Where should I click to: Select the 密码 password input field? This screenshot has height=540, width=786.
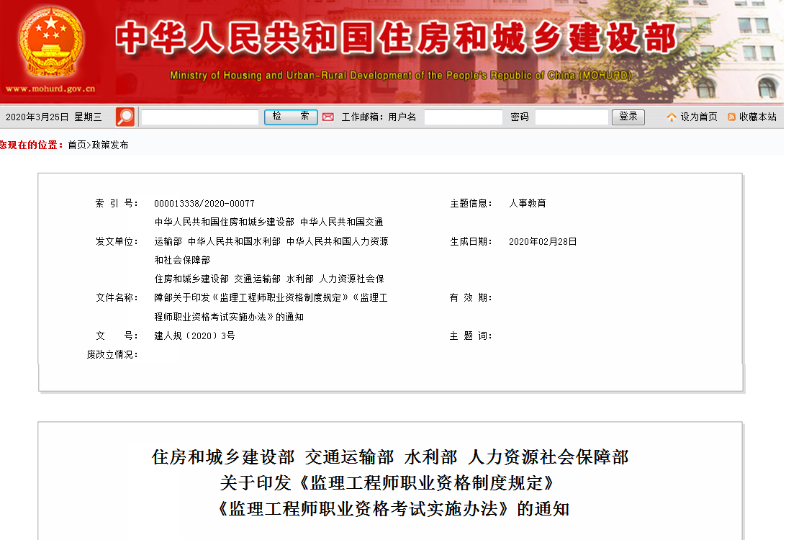(571, 117)
